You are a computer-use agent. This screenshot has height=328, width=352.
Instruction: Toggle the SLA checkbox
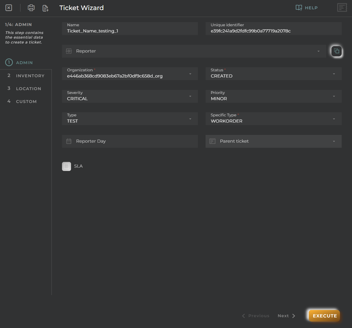point(66,166)
